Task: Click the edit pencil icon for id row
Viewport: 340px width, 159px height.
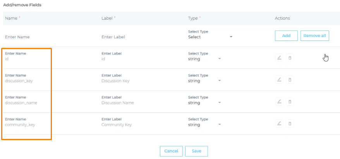Action: [x=279, y=58]
